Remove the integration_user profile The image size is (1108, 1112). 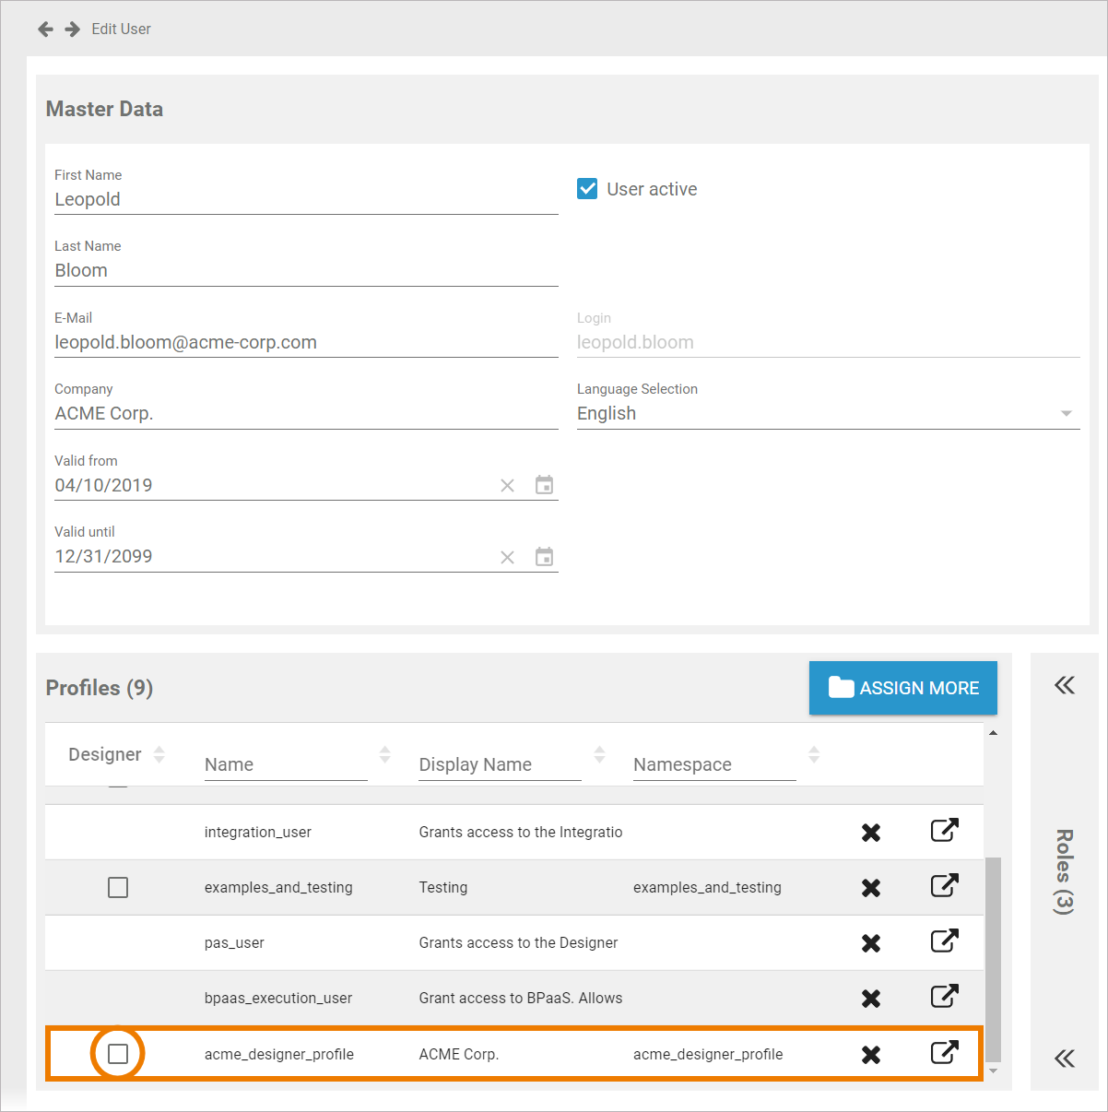point(870,833)
